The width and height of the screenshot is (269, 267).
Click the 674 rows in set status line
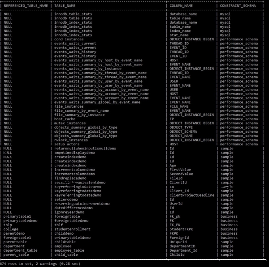coord(40,264)
